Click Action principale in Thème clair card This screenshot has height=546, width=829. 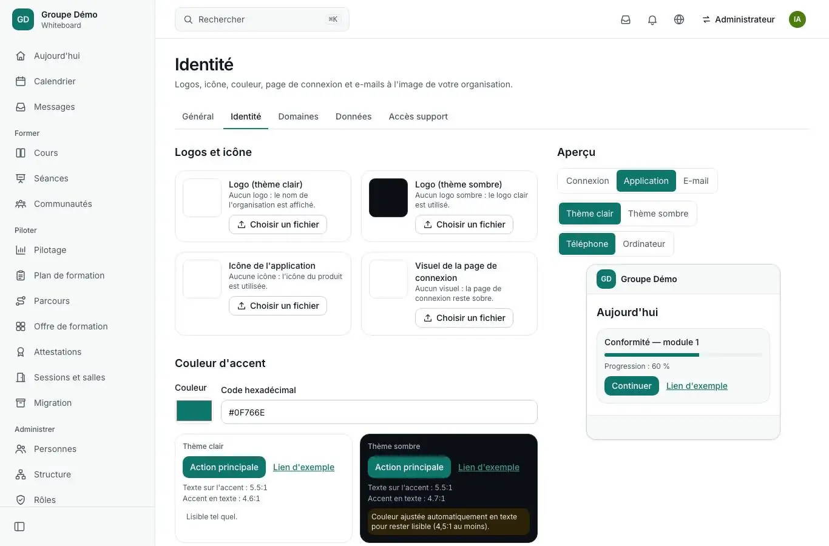[x=224, y=467]
